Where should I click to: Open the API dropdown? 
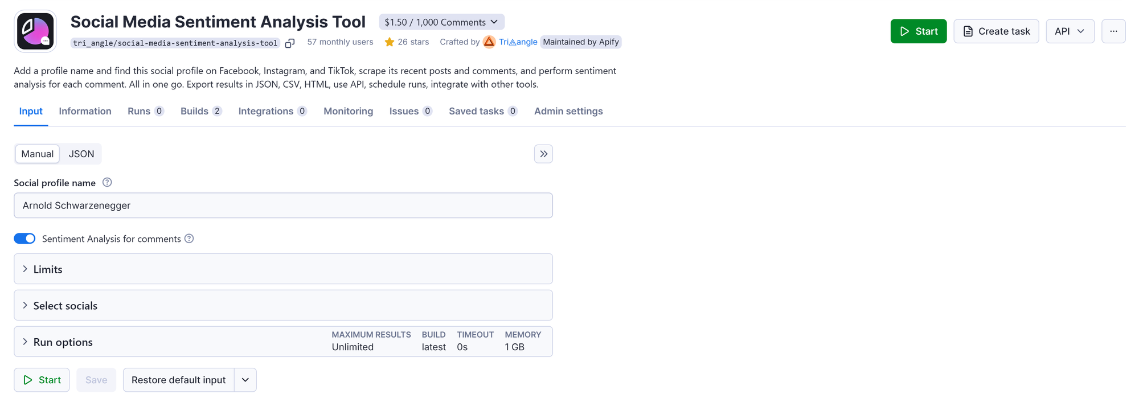click(x=1070, y=31)
